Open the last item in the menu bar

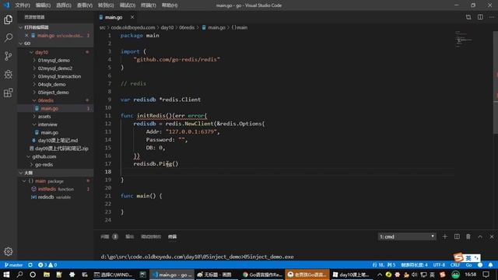170,5
